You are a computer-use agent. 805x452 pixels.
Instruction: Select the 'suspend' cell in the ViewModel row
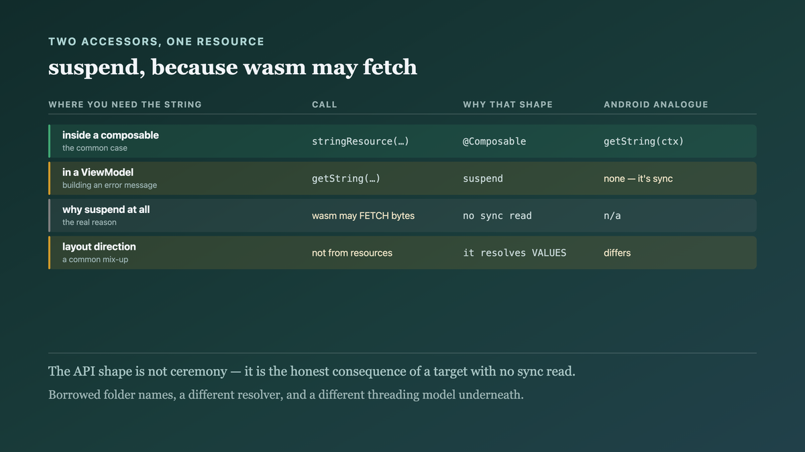(483, 179)
